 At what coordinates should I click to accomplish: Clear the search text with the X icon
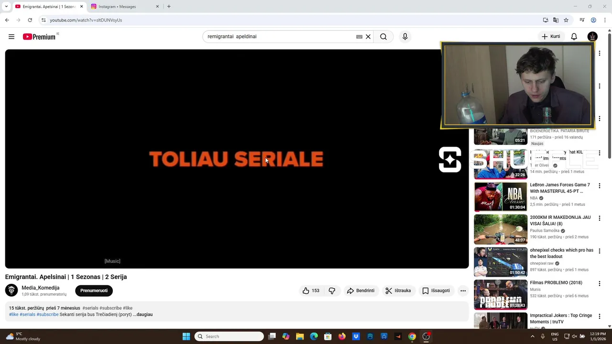tap(368, 36)
